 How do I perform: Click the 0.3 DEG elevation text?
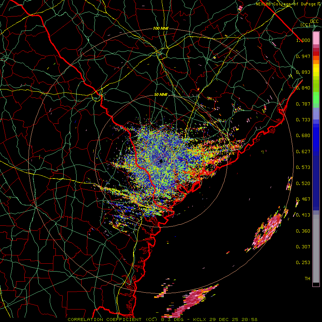point(172,319)
